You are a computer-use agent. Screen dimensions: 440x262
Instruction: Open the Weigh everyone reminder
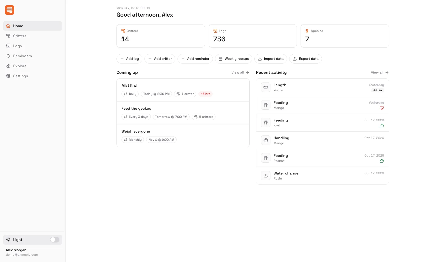[183, 136]
